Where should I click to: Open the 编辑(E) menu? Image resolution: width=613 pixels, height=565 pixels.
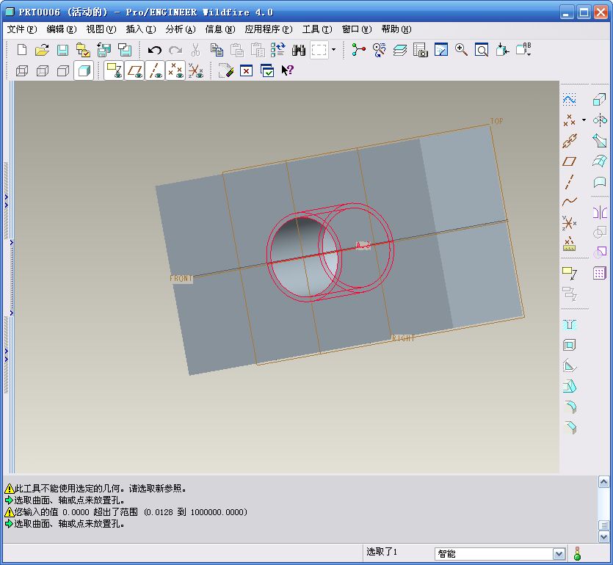tap(62, 29)
